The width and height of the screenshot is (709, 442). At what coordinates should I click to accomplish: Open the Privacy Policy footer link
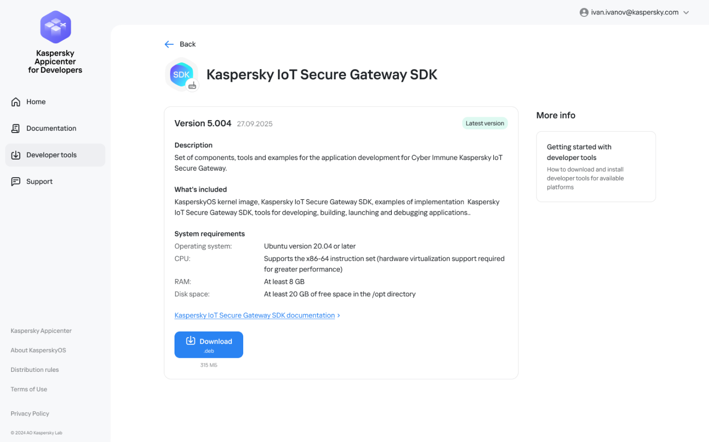(30, 414)
